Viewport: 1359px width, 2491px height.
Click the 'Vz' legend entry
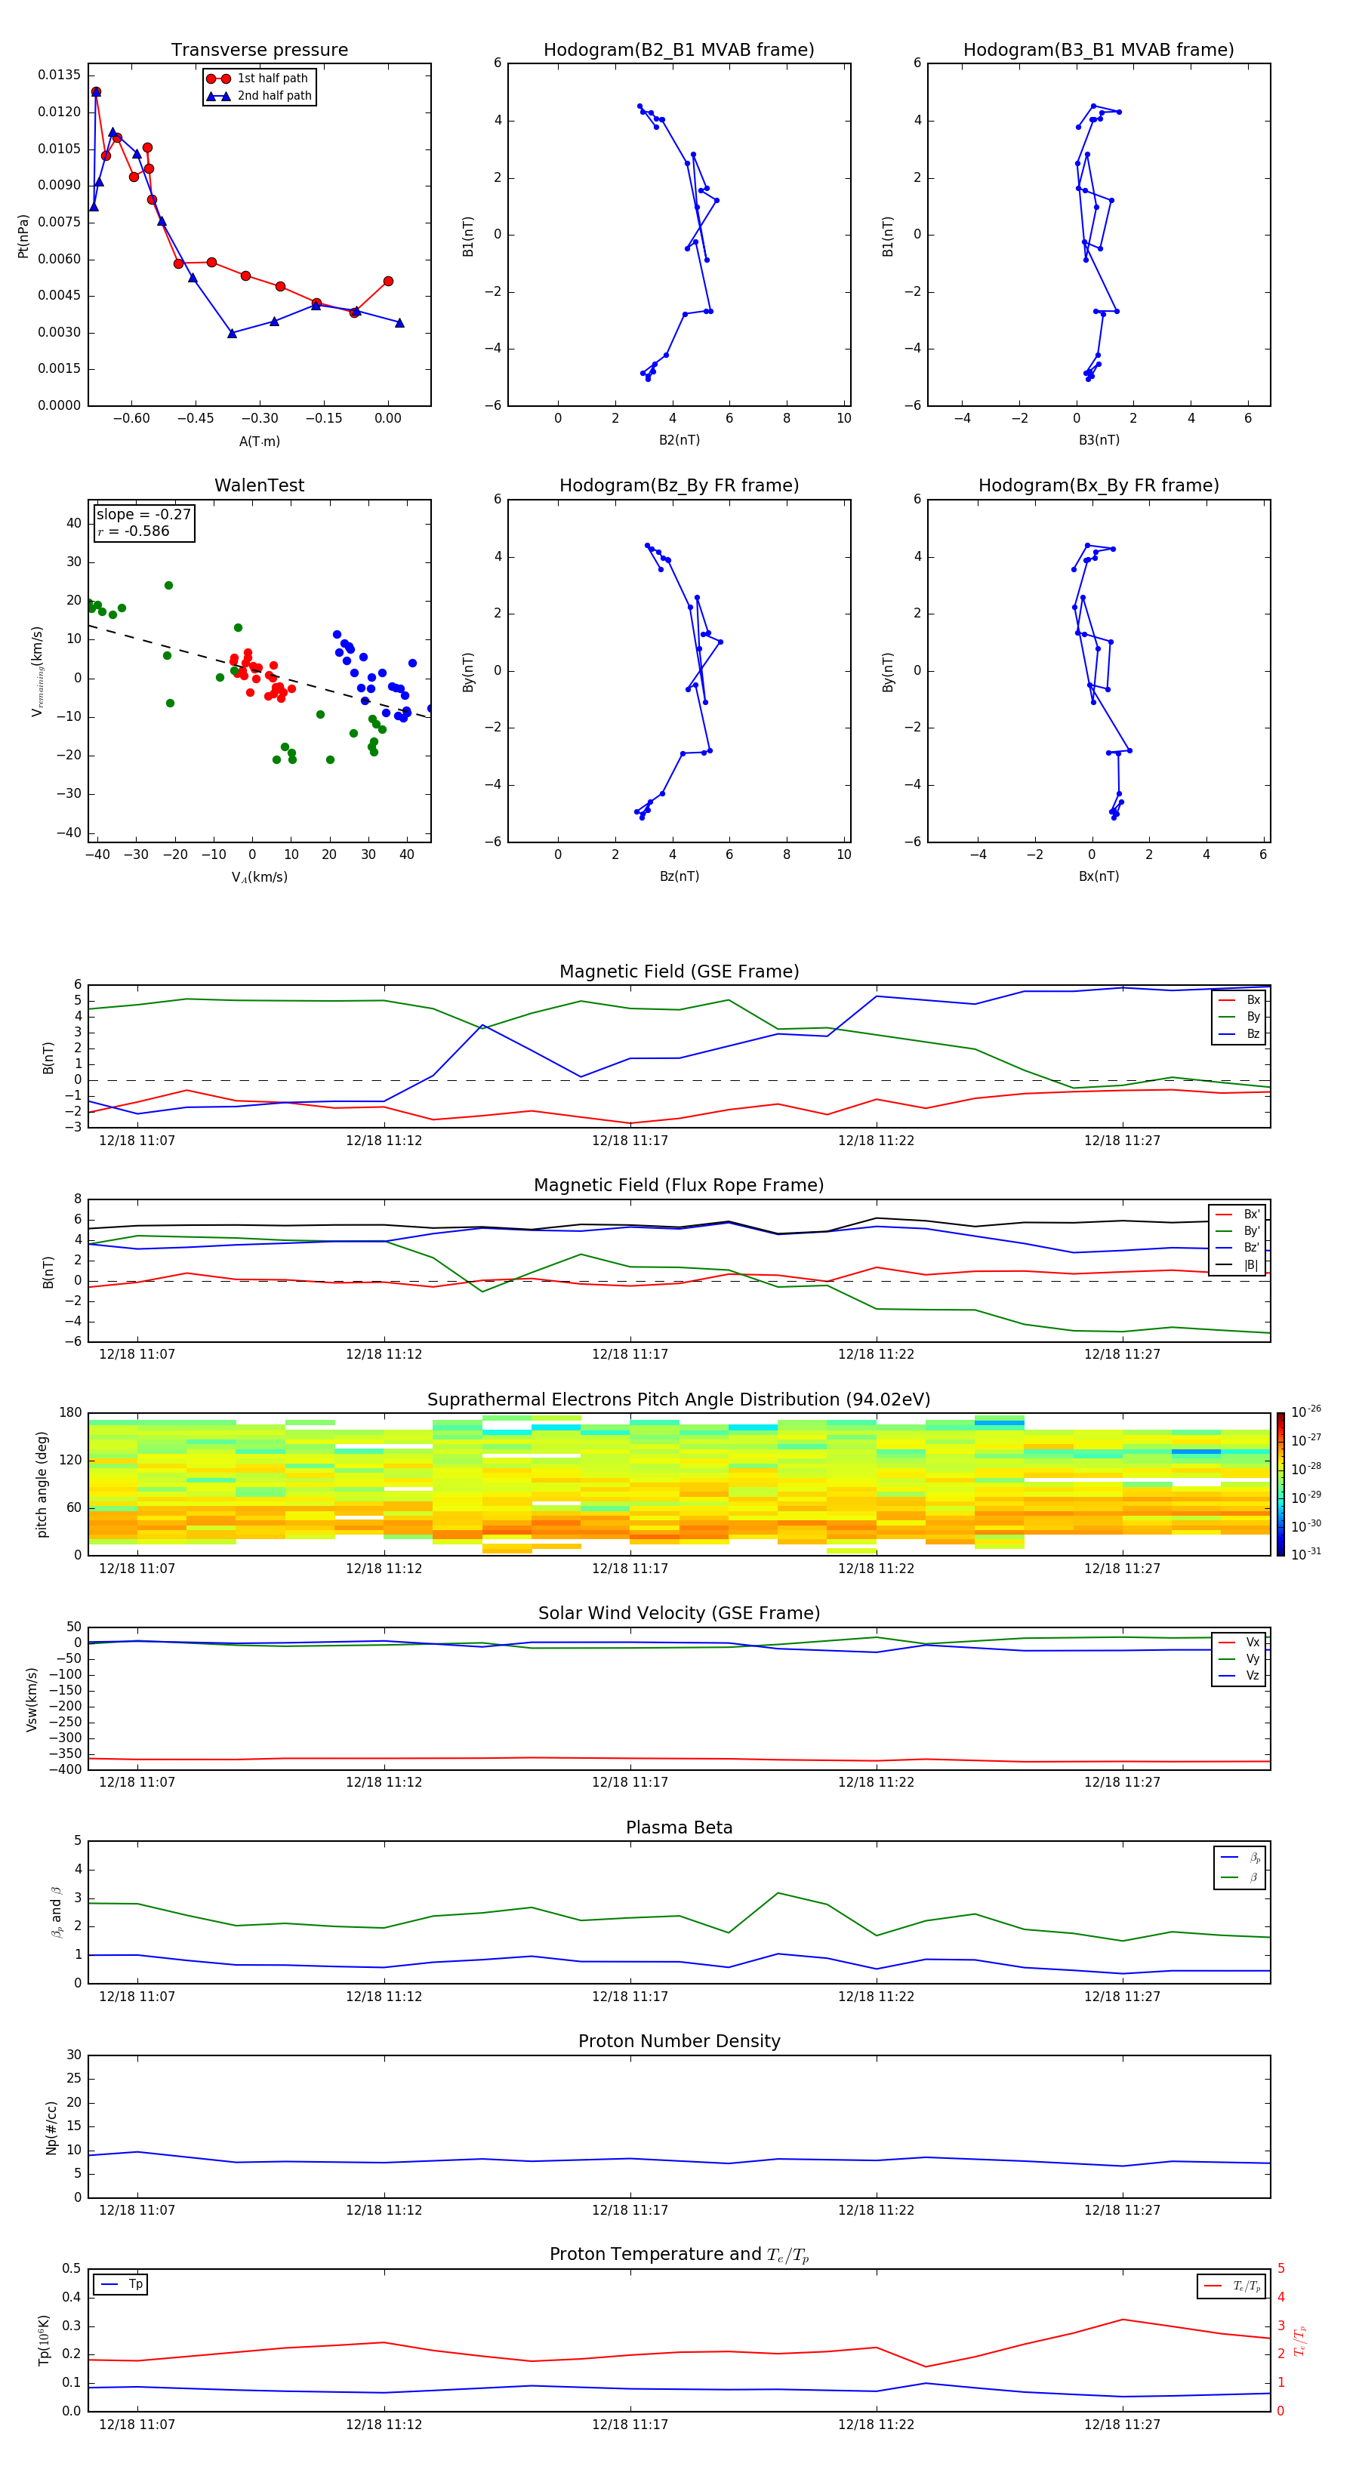click(1240, 1676)
